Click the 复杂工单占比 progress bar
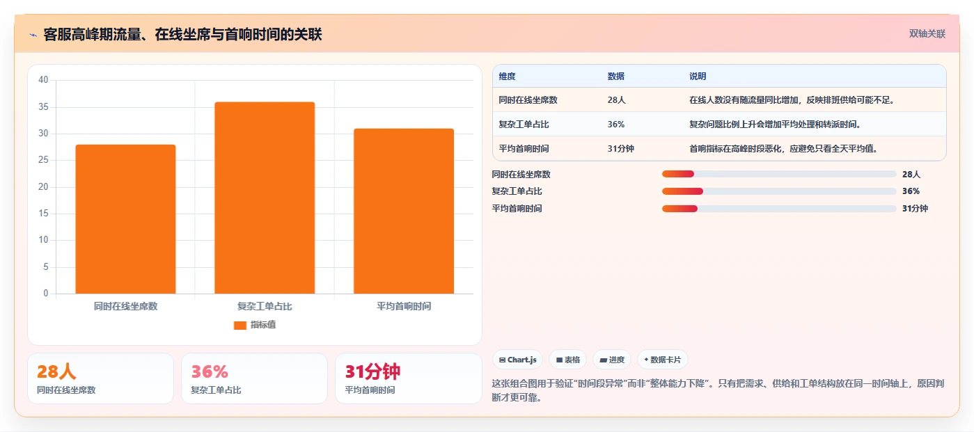974x432 pixels. click(x=779, y=191)
